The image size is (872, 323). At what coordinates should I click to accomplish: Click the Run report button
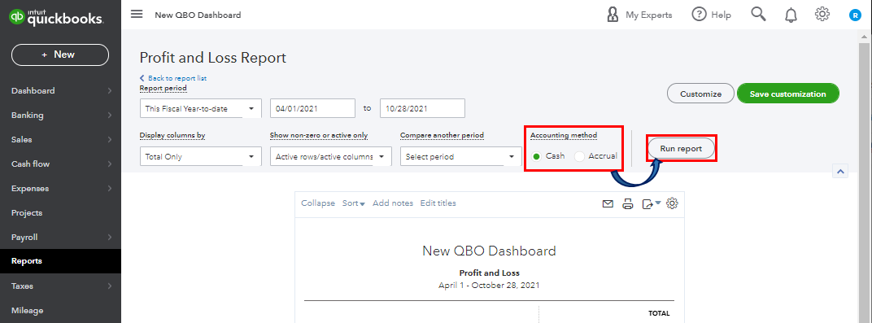click(x=681, y=148)
